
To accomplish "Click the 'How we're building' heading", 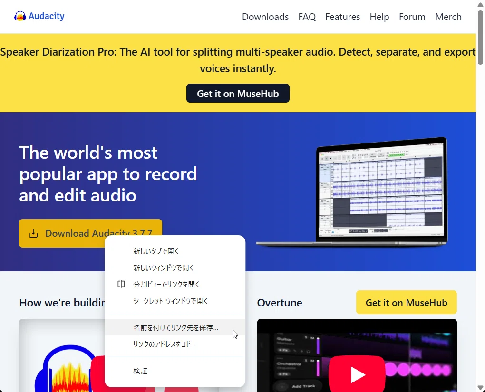I will coord(62,303).
